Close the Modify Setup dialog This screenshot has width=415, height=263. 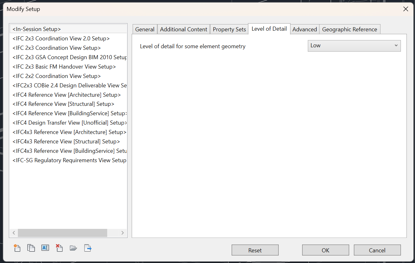[x=406, y=9]
